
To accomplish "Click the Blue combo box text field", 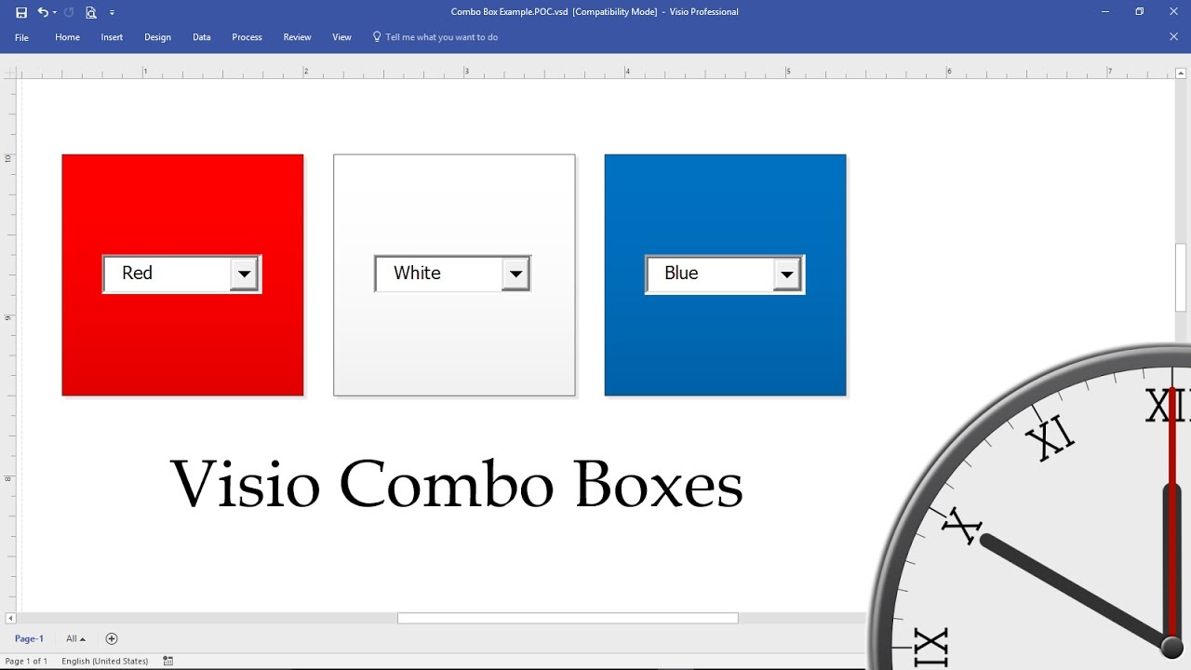I will click(x=711, y=274).
